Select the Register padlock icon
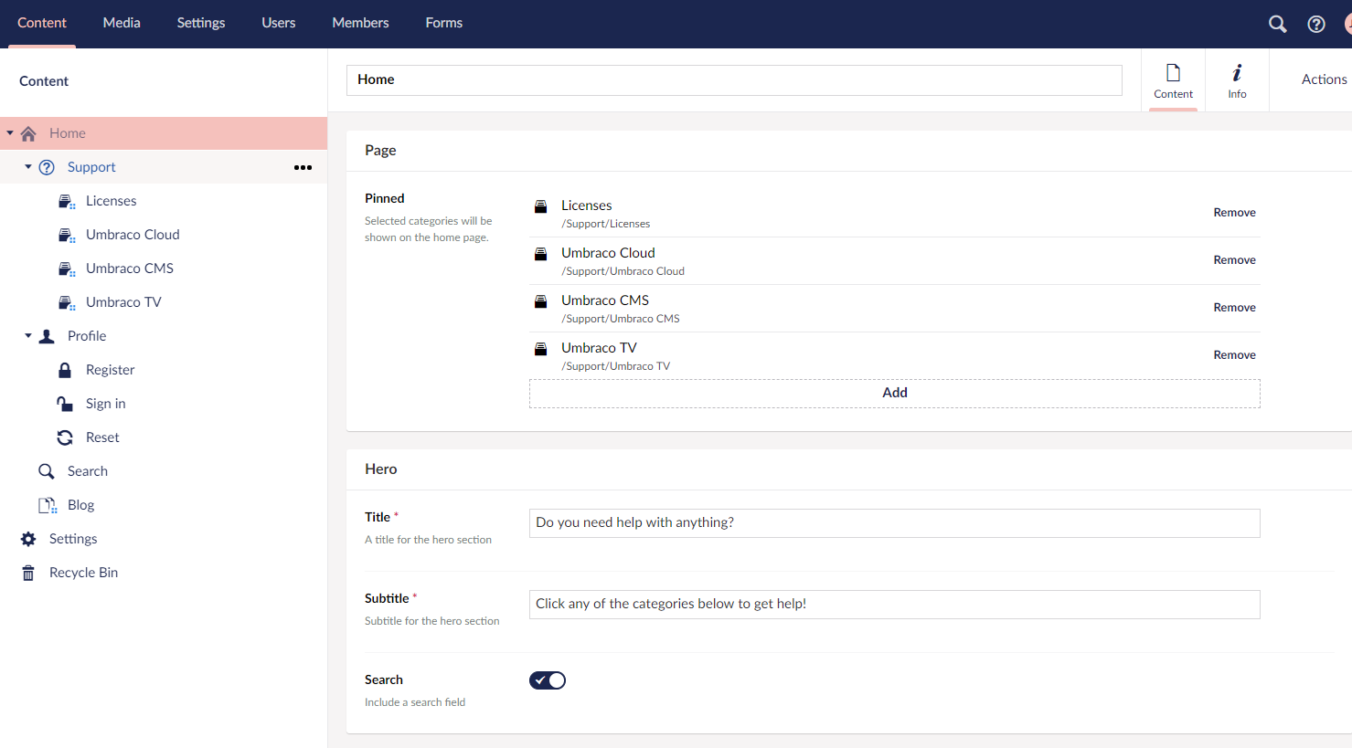Viewport: 1352px width, 748px height. tap(65, 370)
